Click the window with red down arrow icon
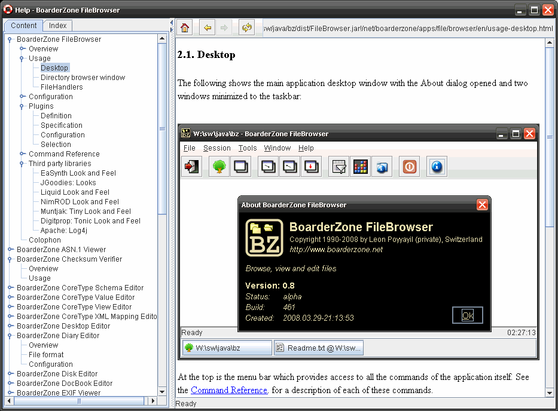The height and width of the screenshot is (411, 558). pyautogui.click(x=312, y=167)
